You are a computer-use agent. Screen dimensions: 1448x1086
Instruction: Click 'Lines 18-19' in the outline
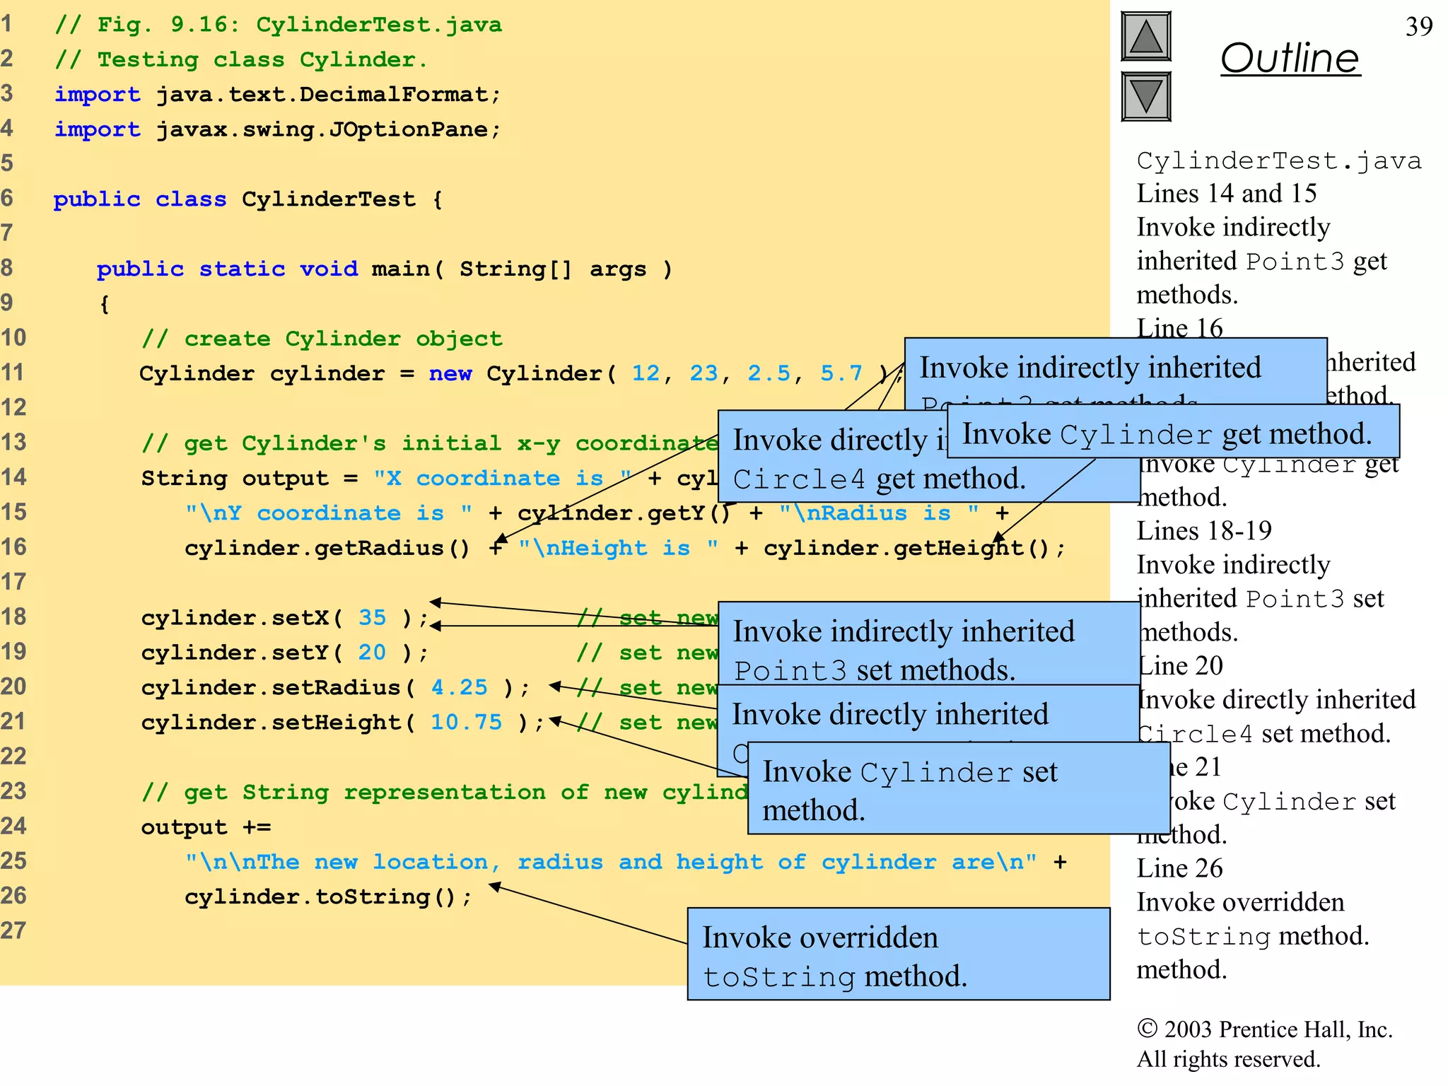pyautogui.click(x=1203, y=531)
